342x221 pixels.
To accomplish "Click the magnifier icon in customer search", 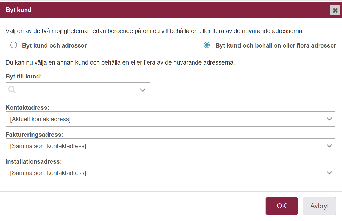I will point(12,90).
